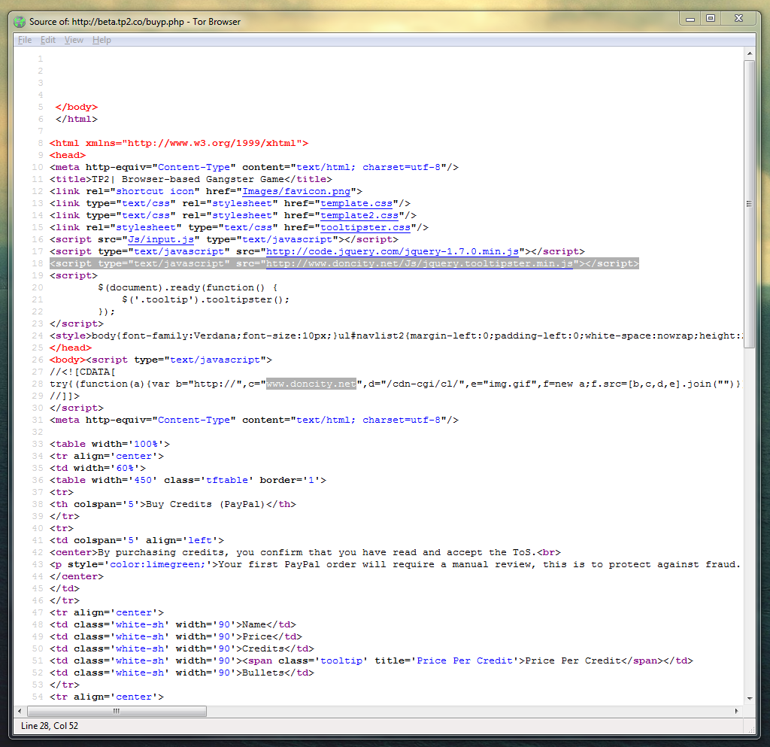This screenshot has width=770, height=747.
Task: Click the class='tftable' table line
Action: pos(187,480)
